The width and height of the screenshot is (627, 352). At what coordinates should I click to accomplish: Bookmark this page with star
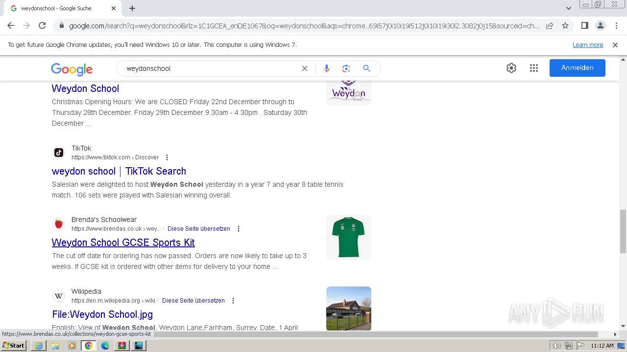[x=565, y=25]
